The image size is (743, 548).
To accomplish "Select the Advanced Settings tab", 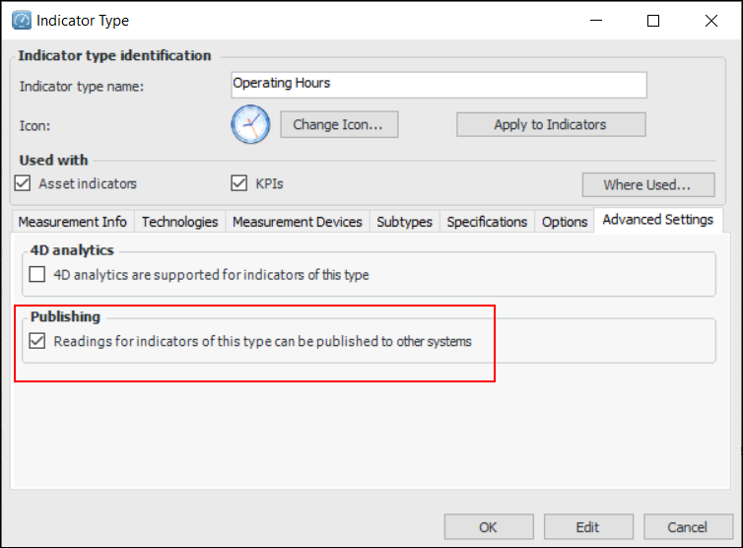I will click(657, 220).
